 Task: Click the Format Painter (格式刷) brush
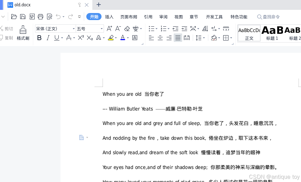click(23, 33)
